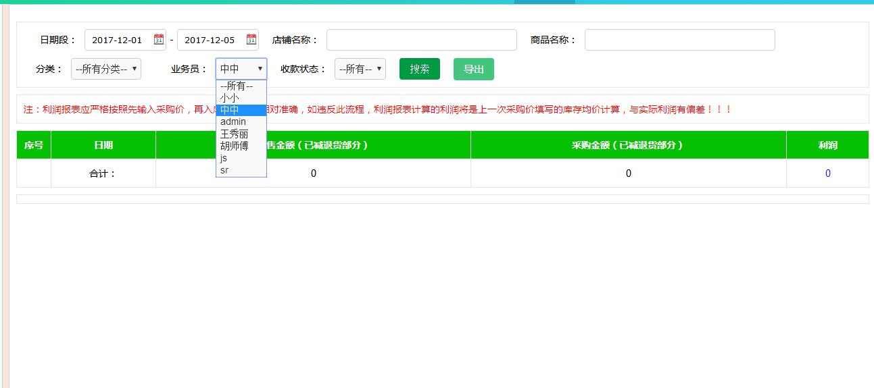Click the blue profit total 0 link
Viewport: 874px width, 388px height.
tap(827, 173)
